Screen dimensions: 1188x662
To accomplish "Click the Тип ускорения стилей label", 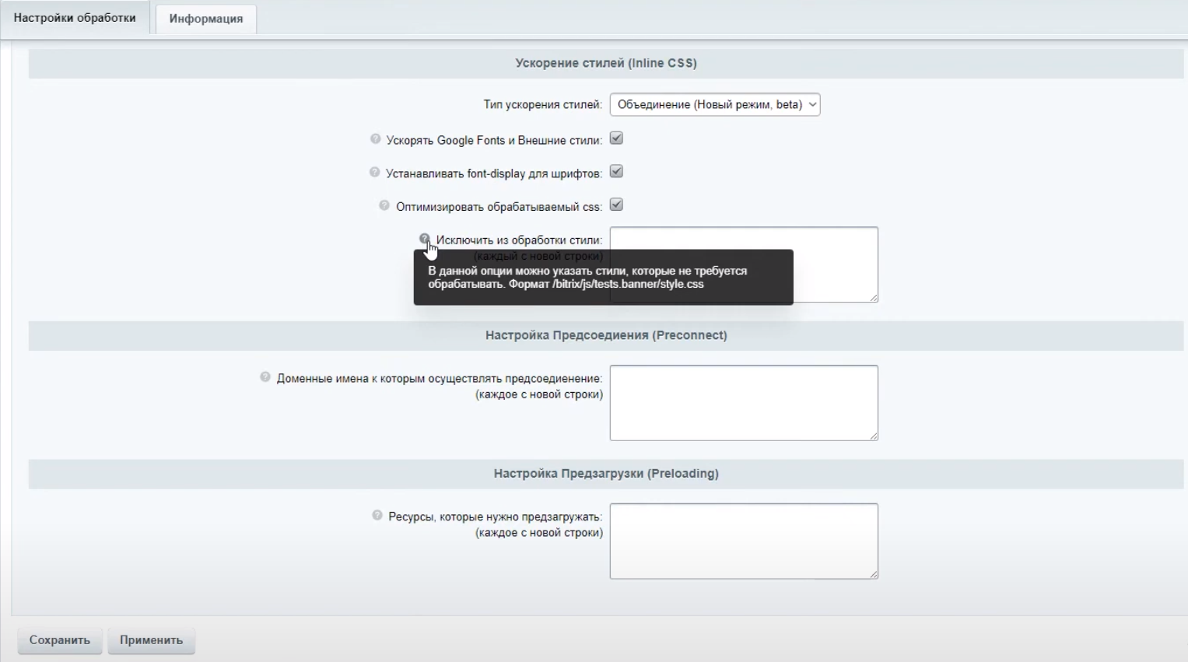I will (542, 105).
